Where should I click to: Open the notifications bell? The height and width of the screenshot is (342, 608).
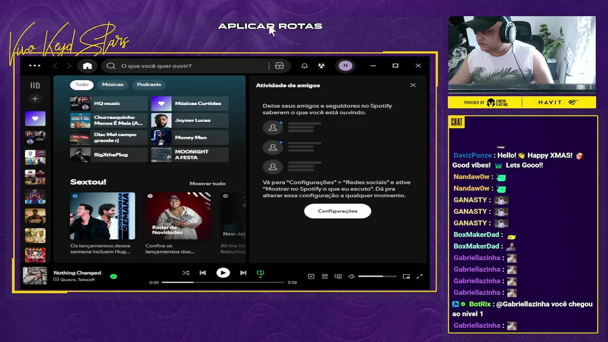coord(304,66)
